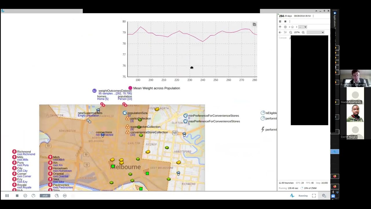
Task: Select newSupermarkets population label
Action: (90, 113)
